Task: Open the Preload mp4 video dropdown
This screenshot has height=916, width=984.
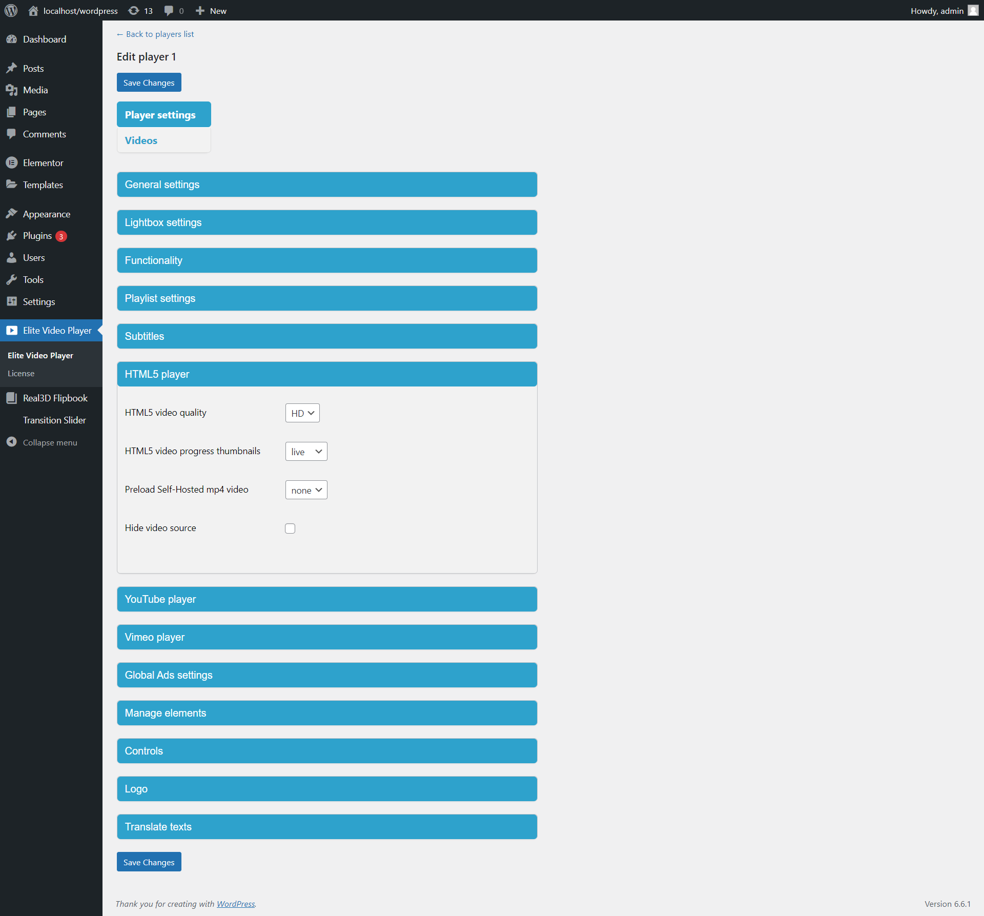Action: point(306,490)
